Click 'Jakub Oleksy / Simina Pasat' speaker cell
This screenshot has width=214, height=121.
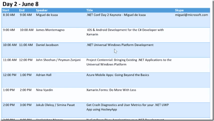point(55,105)
